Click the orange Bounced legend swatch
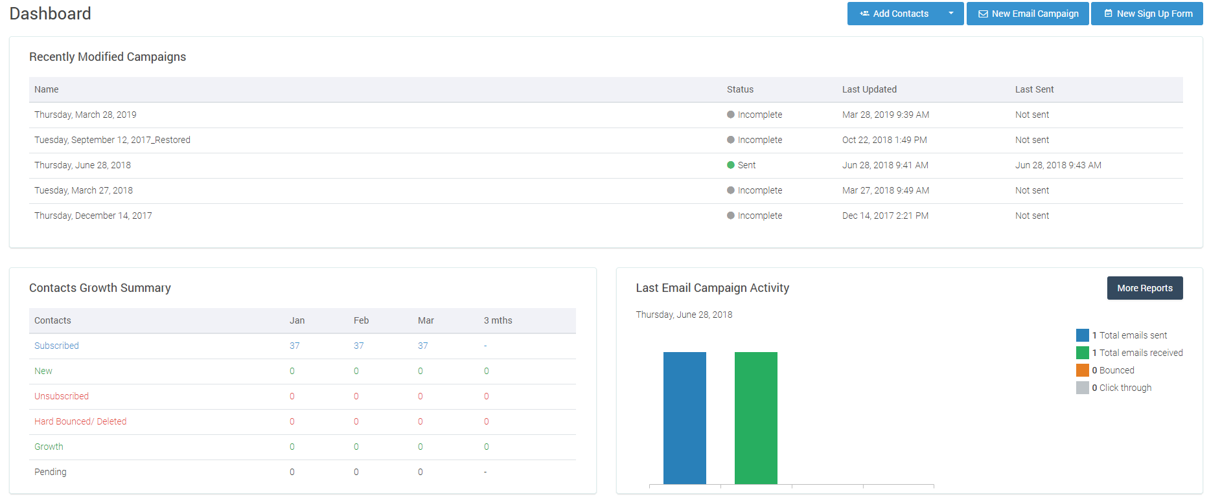Image resolution: width=1209 pixels, height=499 pixels. tap(1083, 370)
